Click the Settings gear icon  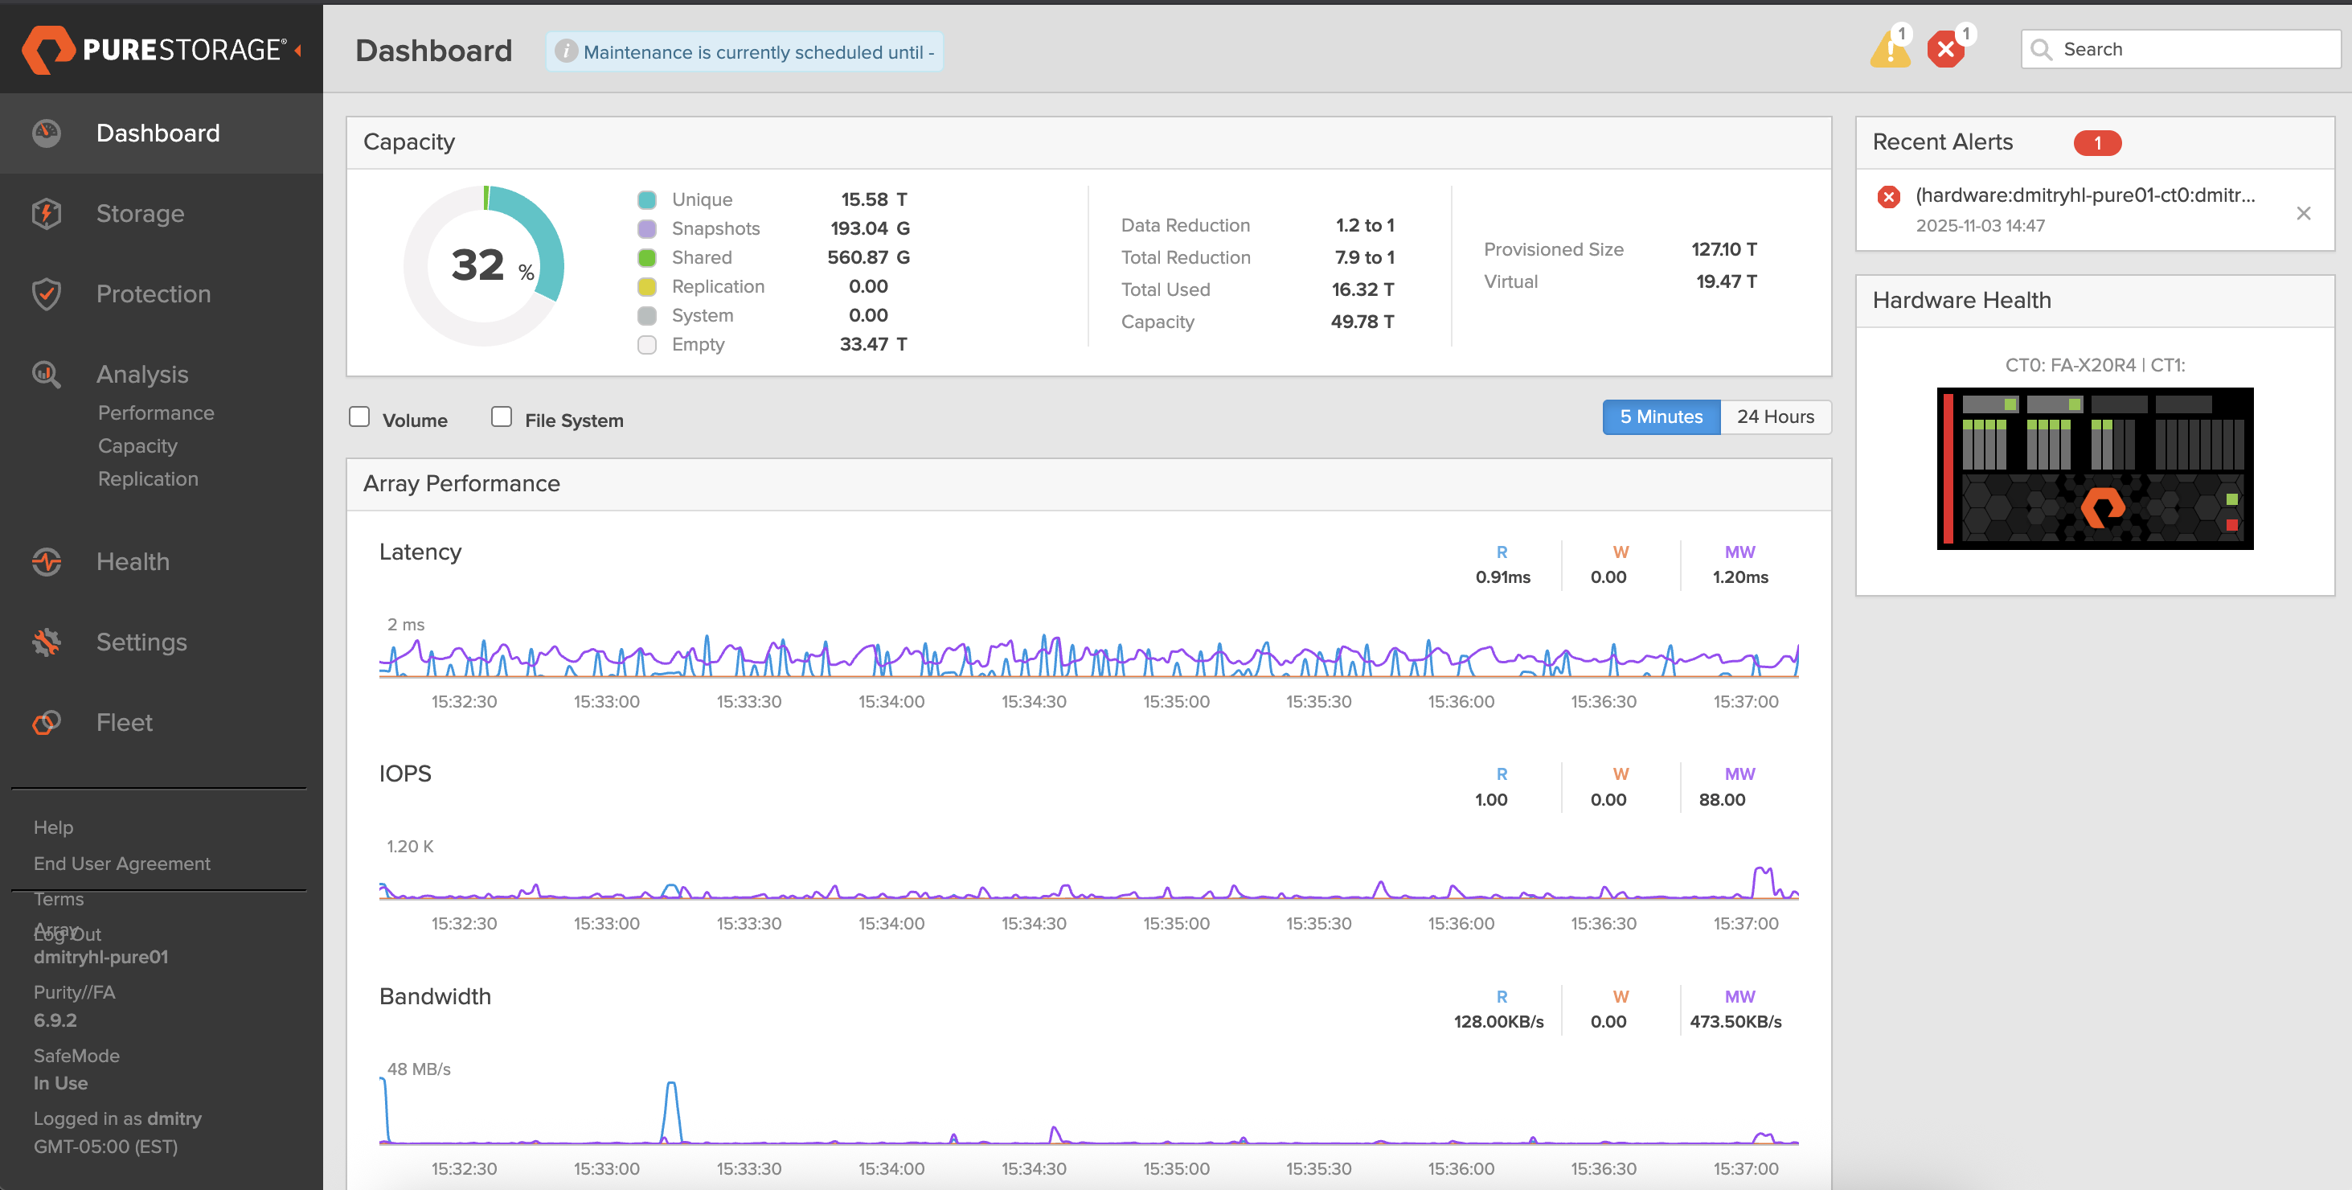pos(47,642)
